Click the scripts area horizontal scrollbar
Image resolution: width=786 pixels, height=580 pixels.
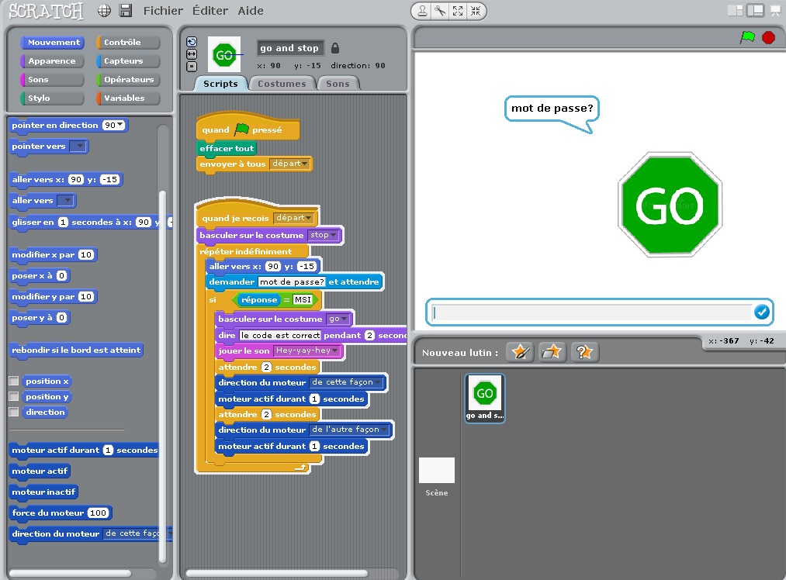pyautogui.click(x=277, y=573)
